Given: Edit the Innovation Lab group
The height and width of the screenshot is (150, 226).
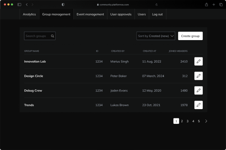Looking at the screenshot, I should 199,61.
